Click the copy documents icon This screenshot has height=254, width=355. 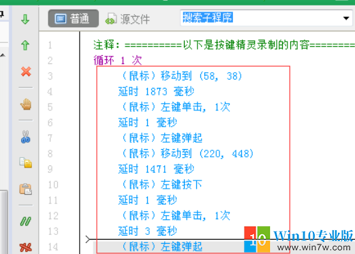click(26, 163)
